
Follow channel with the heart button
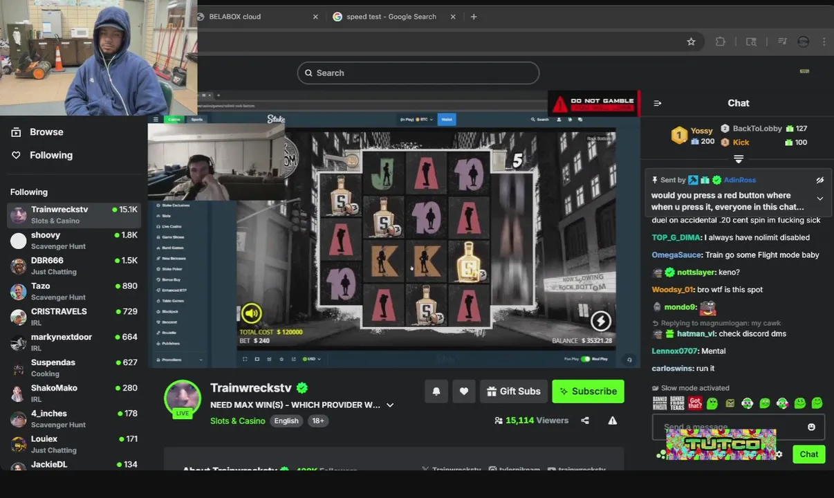[464, 391]
